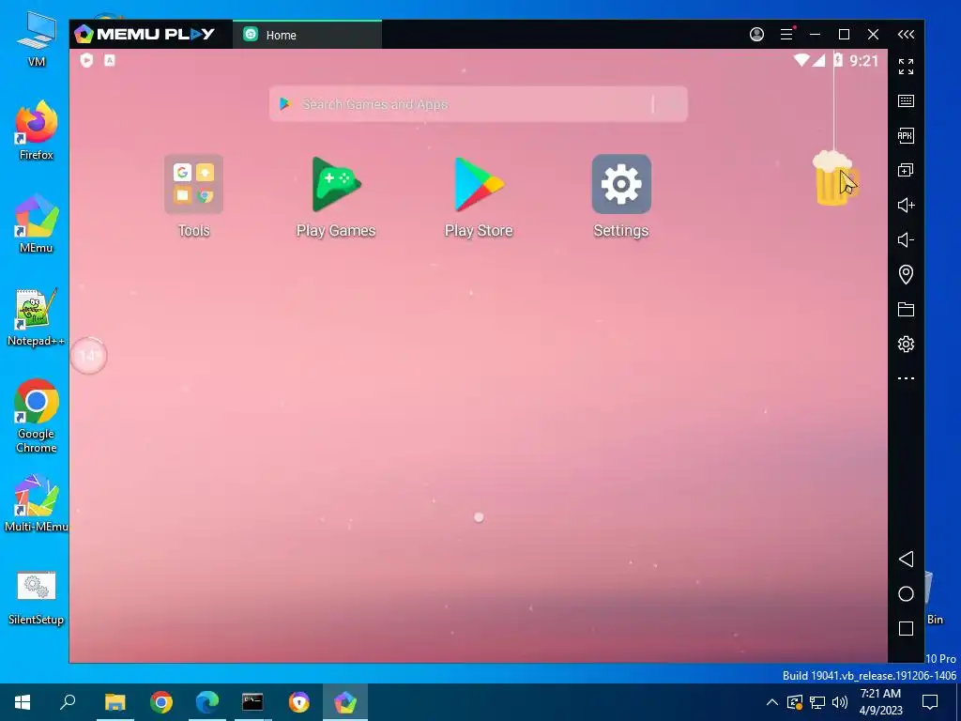
Task: Open the Windows Start menu
Action: coord(23,702)
